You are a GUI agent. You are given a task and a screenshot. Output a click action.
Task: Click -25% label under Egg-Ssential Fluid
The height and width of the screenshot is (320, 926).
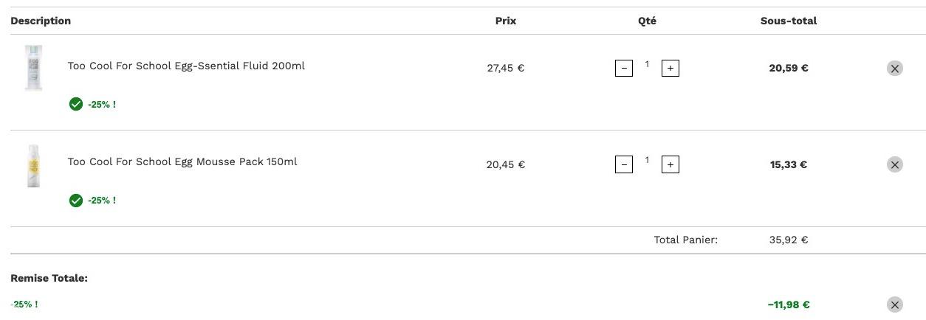tap(102, 105)
